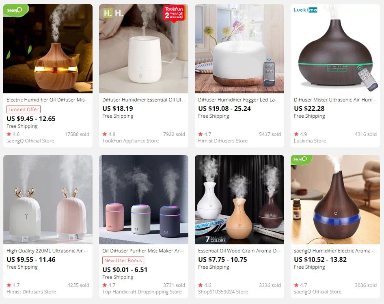Open the dark wood blue-light diffuser image

click(335, 200)
